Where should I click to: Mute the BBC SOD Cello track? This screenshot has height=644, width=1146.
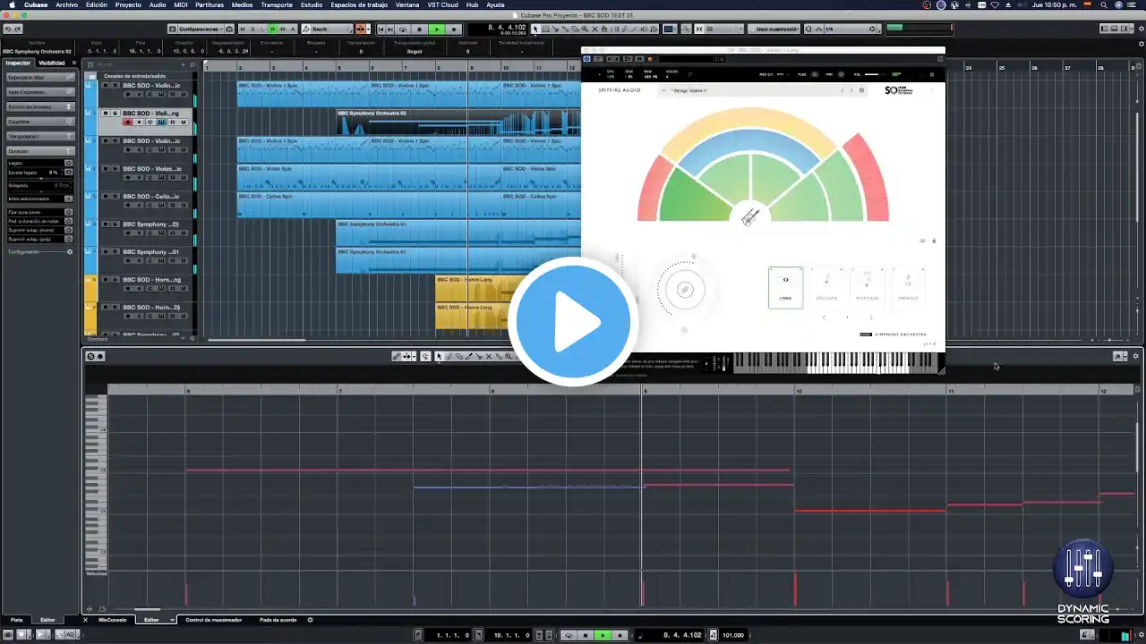[x=105, y=197]
